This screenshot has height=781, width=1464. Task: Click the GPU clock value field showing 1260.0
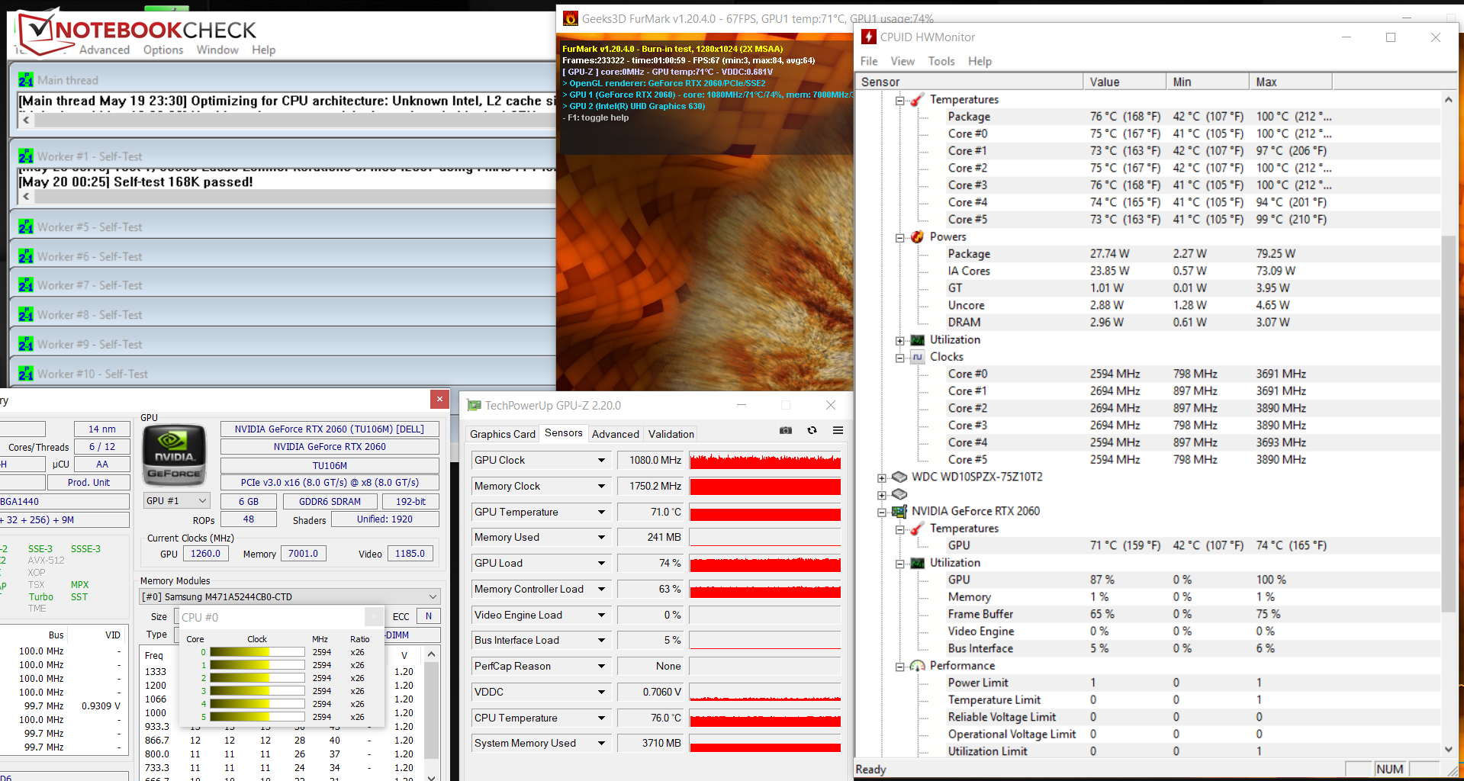205,554
